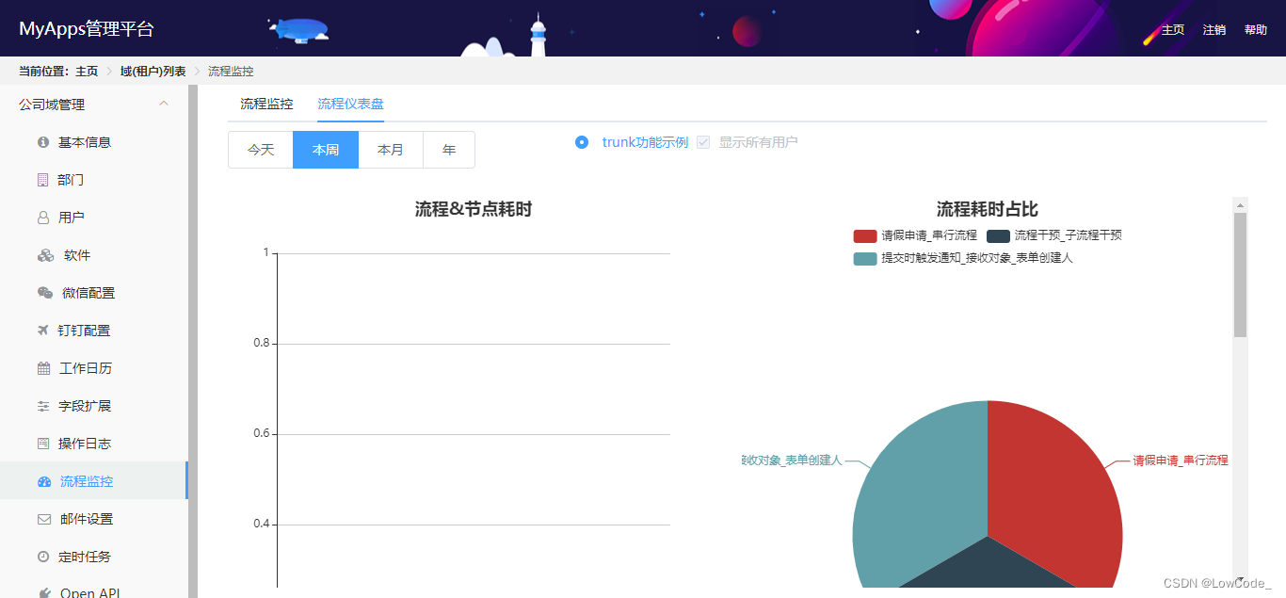The image size is (1286, 598).
Task: Toggle teal 提交时触发通知 legend swatch
Action: coord(865,258)
